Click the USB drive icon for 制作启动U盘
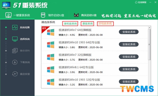 coord(43,15)
